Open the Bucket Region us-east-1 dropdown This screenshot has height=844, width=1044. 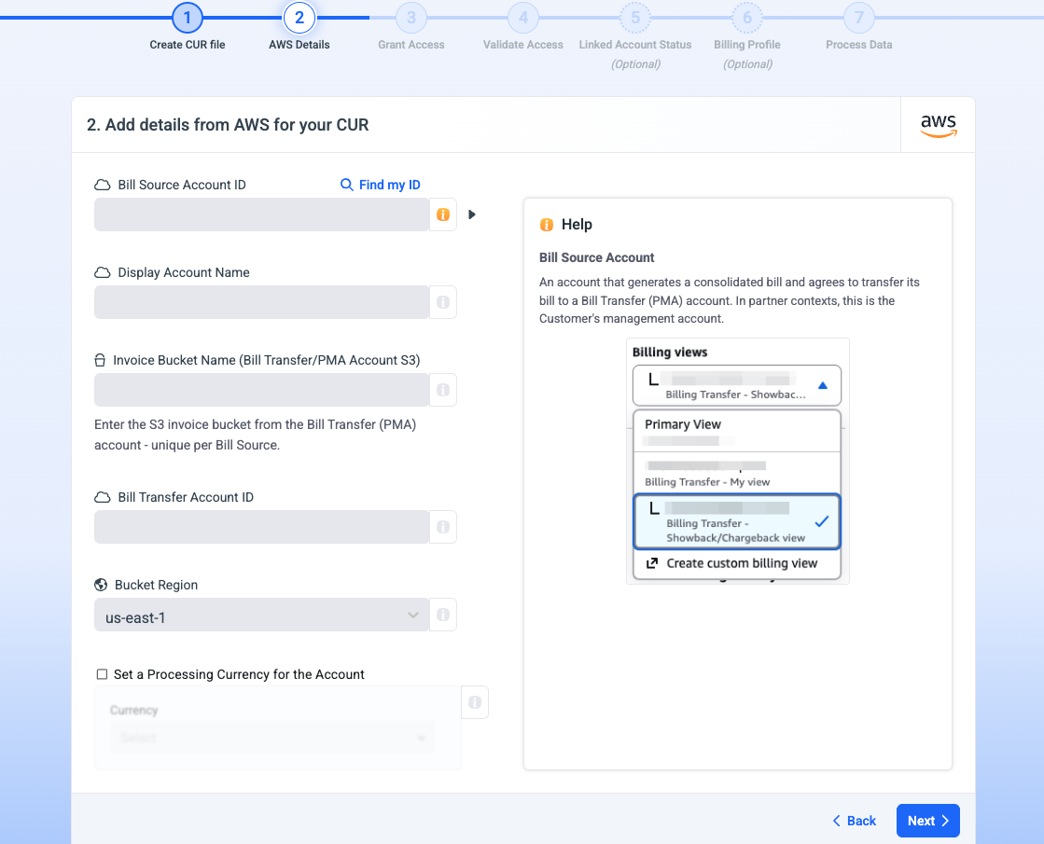(x=261, y=615)
